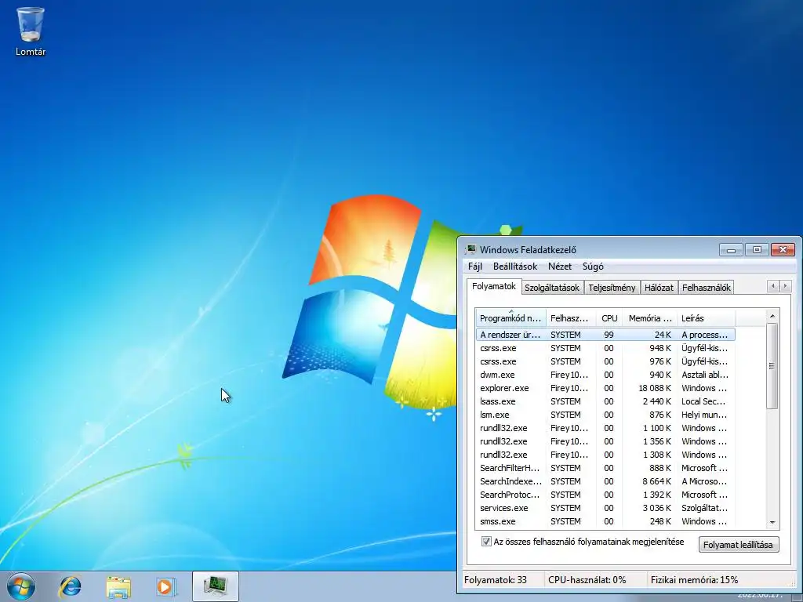Click the Folyamat leállítása button
This screenshot has width=803, height=602.
(x=739, y=545)
